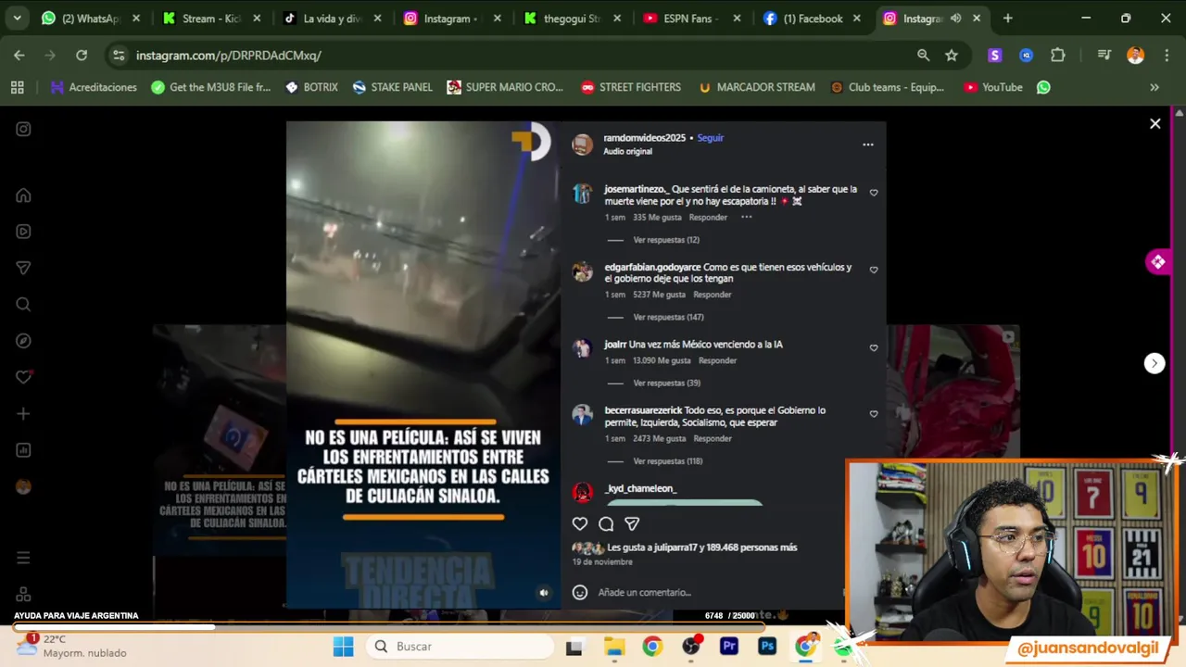Click taskbar Buscar search box
Viewport: 1186px width, 667px height.
(458, 647)
